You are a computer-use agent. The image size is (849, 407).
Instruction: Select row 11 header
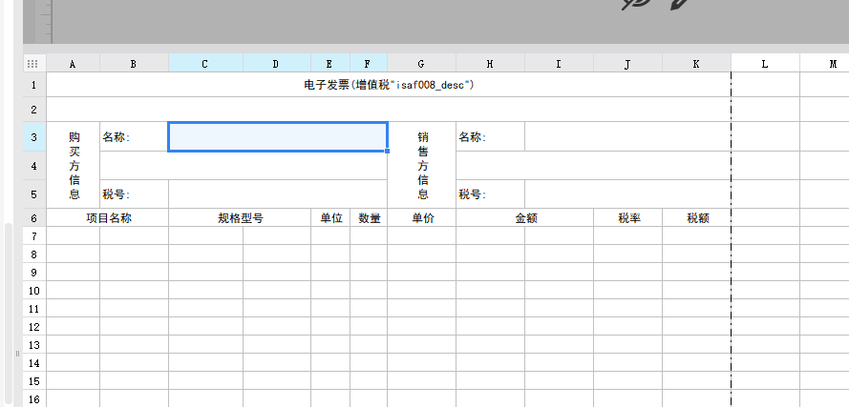pyautogui.click(x=34, y=309)
